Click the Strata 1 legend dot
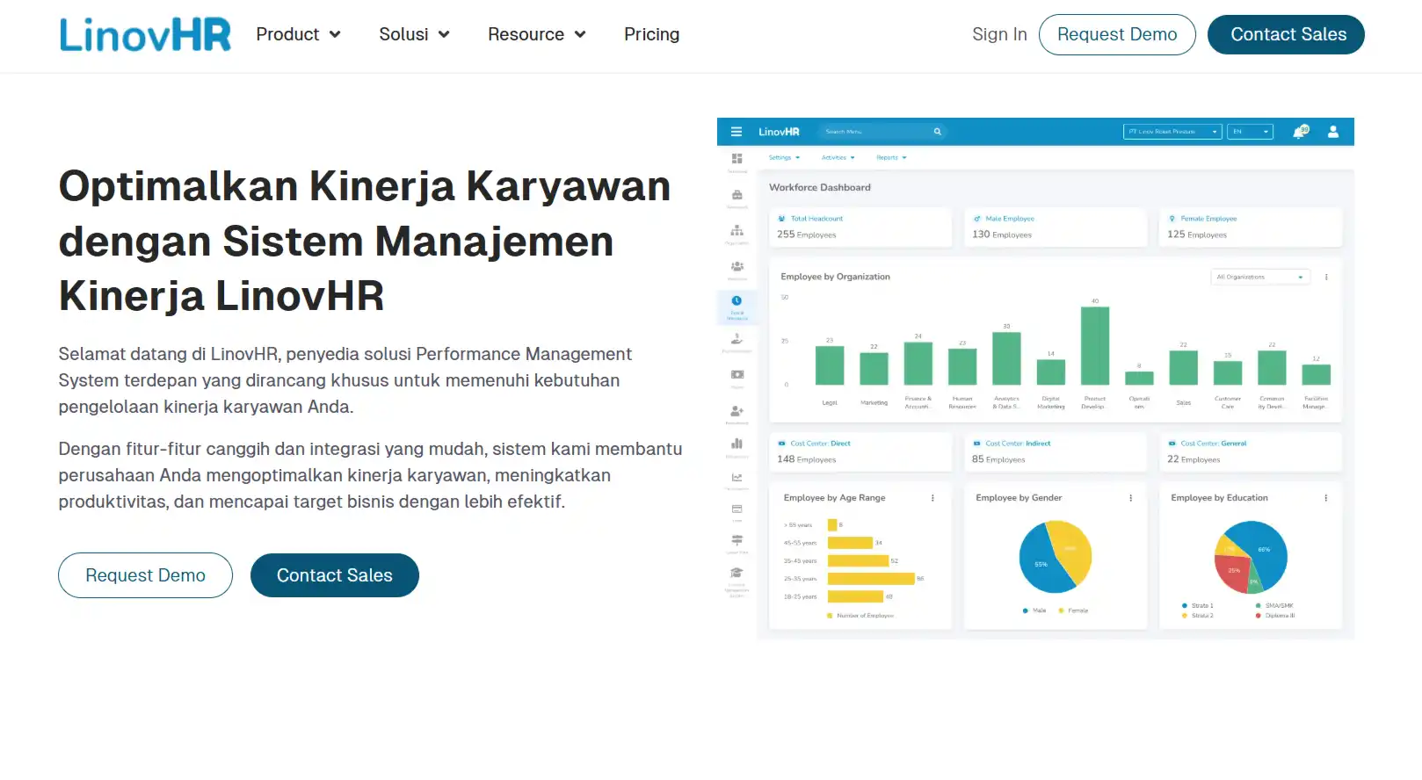 pos(1185,606)
